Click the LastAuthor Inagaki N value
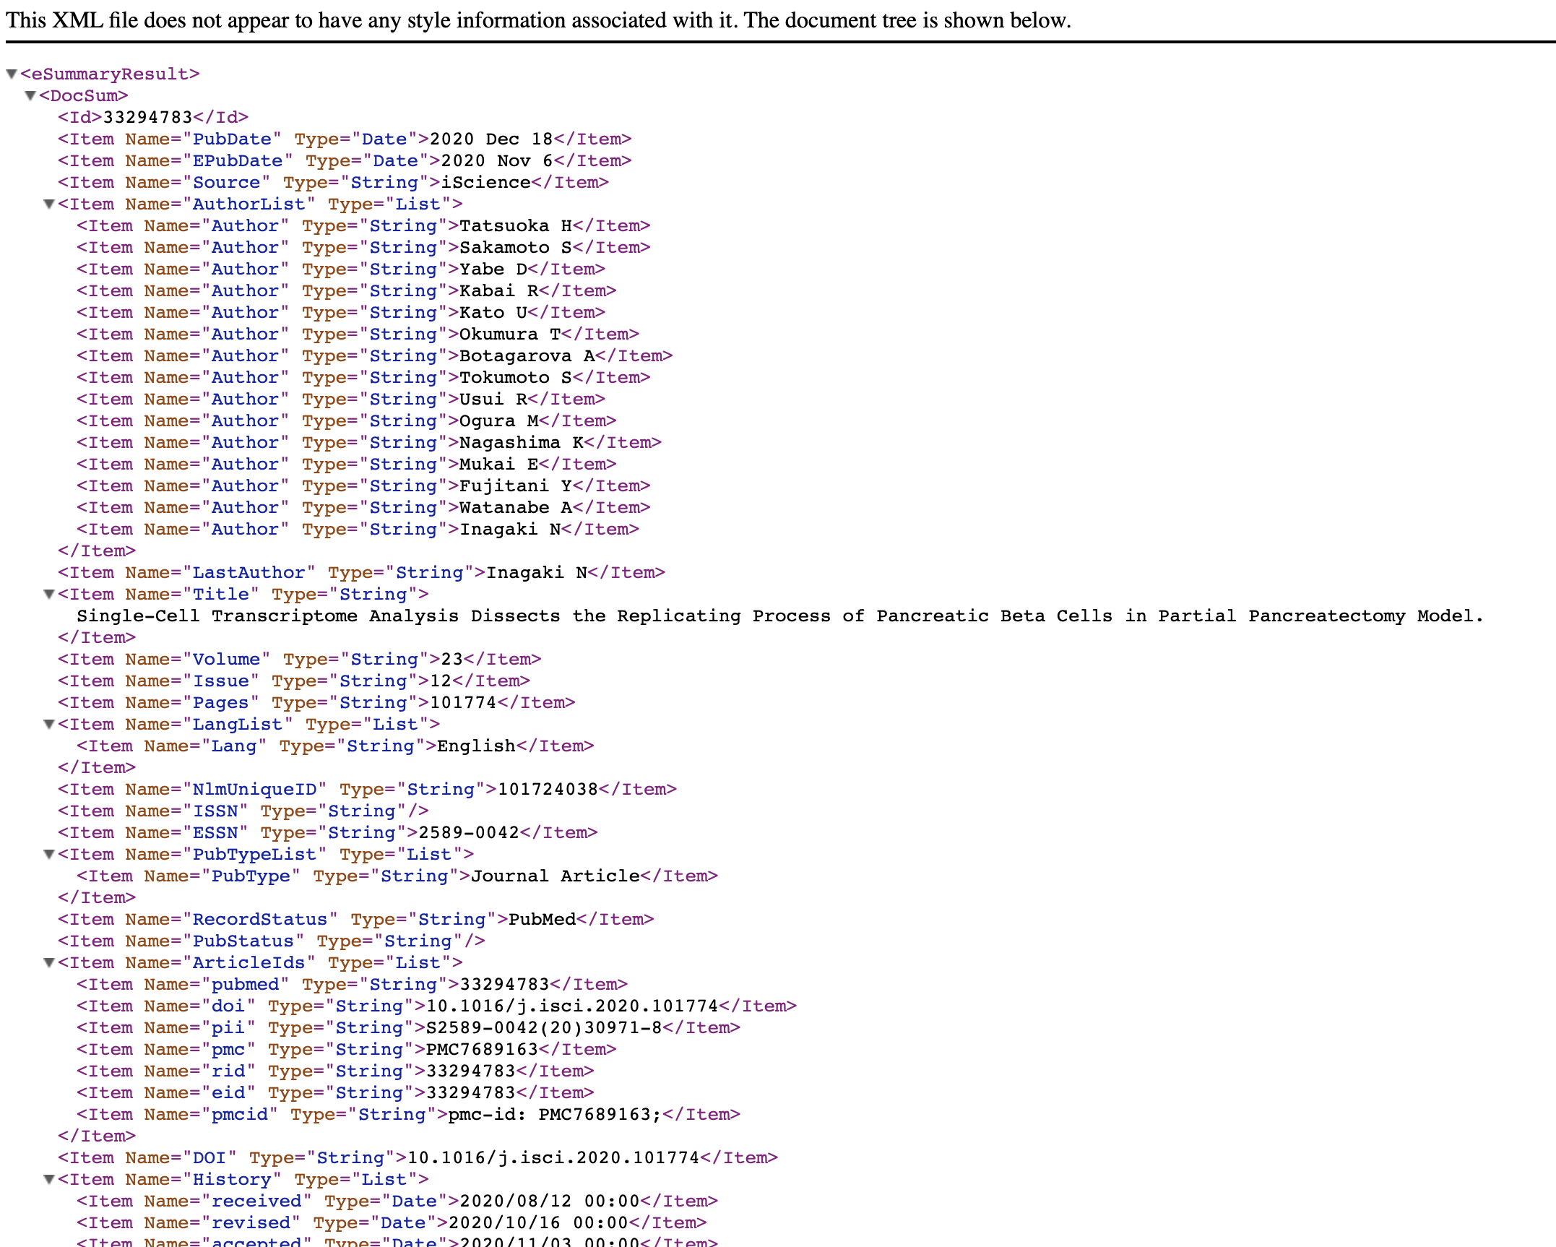The image size is (1556, 1247). coord(537,573)
